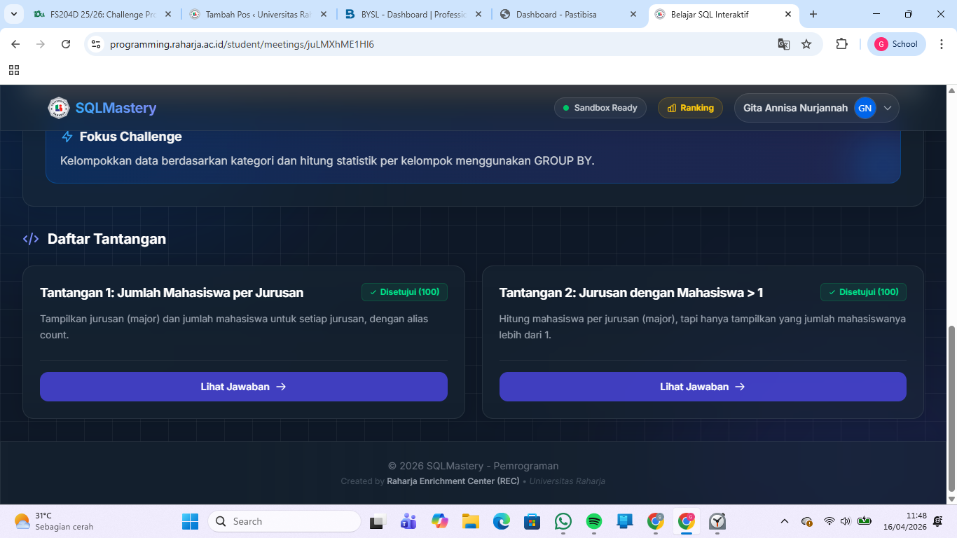This screenshot has width=957, height=538.
Task: Open WhatsApp from the taskbar
Action: (x=563, y=521)
